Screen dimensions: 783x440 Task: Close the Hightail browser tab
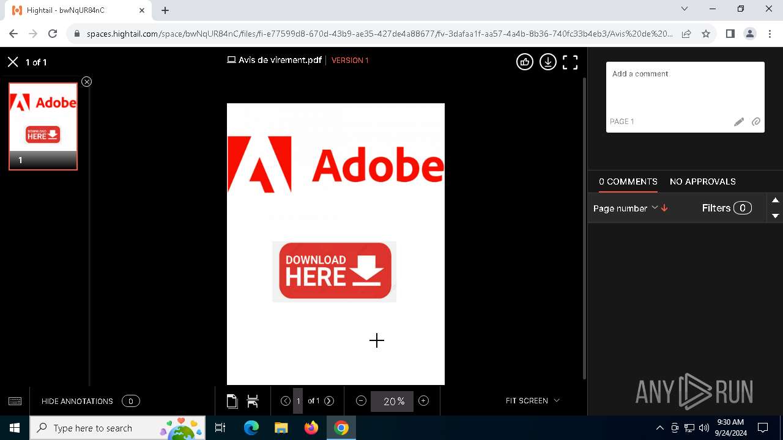[x=142, y=10]
